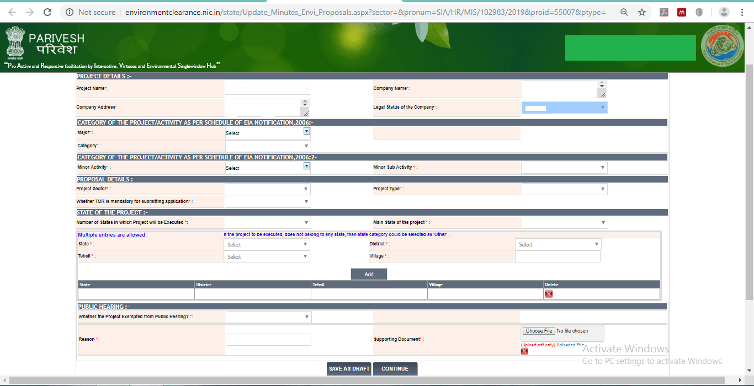Click inside the Village input field
754x386 pixels.
(x=557, y=256)
